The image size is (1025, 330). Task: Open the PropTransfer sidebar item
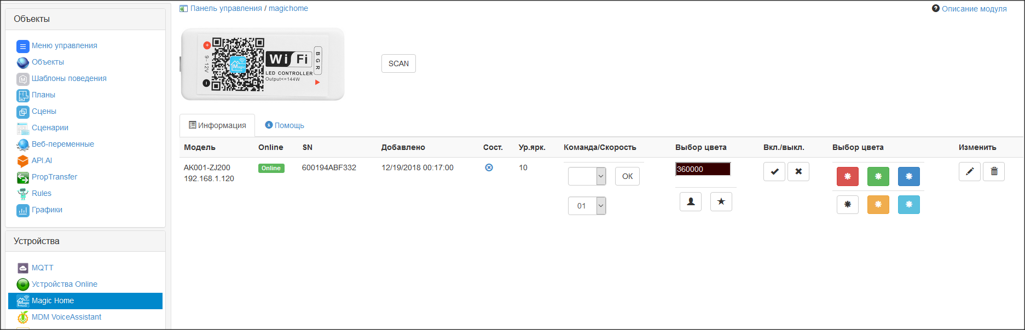point(54,177)
